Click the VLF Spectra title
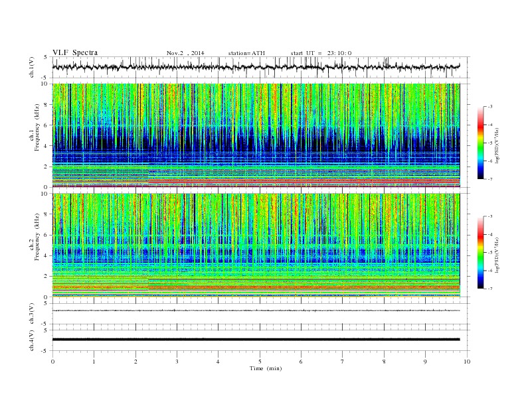Screen dimensions: 526x406 click(x=75, y=52)
